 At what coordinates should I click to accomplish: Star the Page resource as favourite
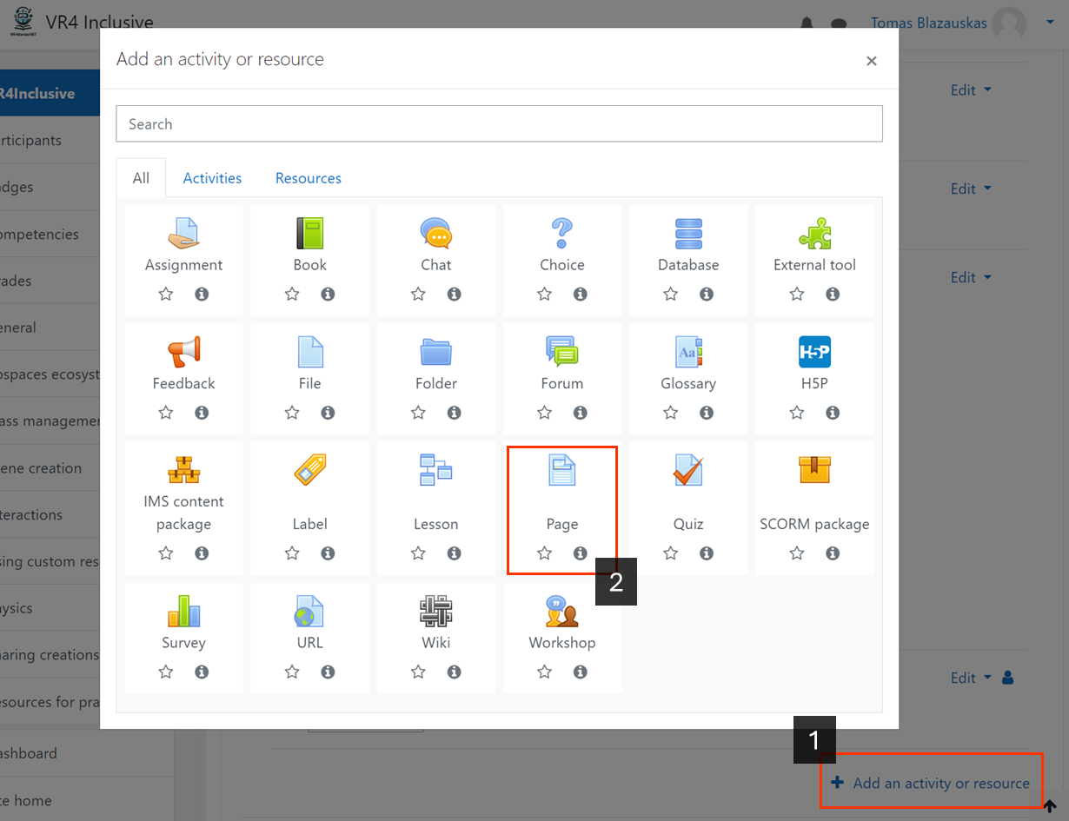point(544,553)
